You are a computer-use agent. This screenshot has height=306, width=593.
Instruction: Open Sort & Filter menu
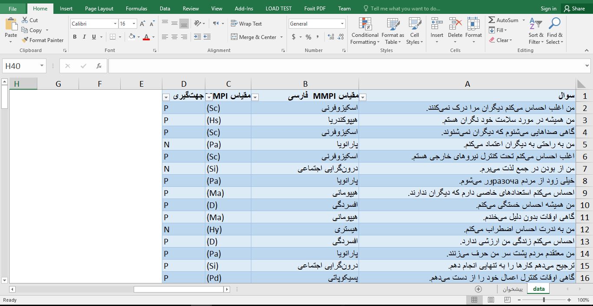pos(536,31)
